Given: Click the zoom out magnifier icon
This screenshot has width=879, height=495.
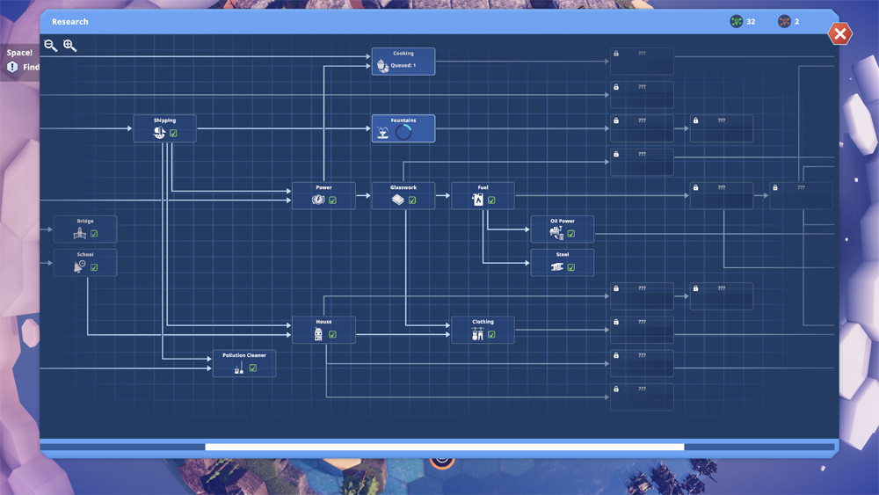Looking at the screenshot, I should (50, 46).
